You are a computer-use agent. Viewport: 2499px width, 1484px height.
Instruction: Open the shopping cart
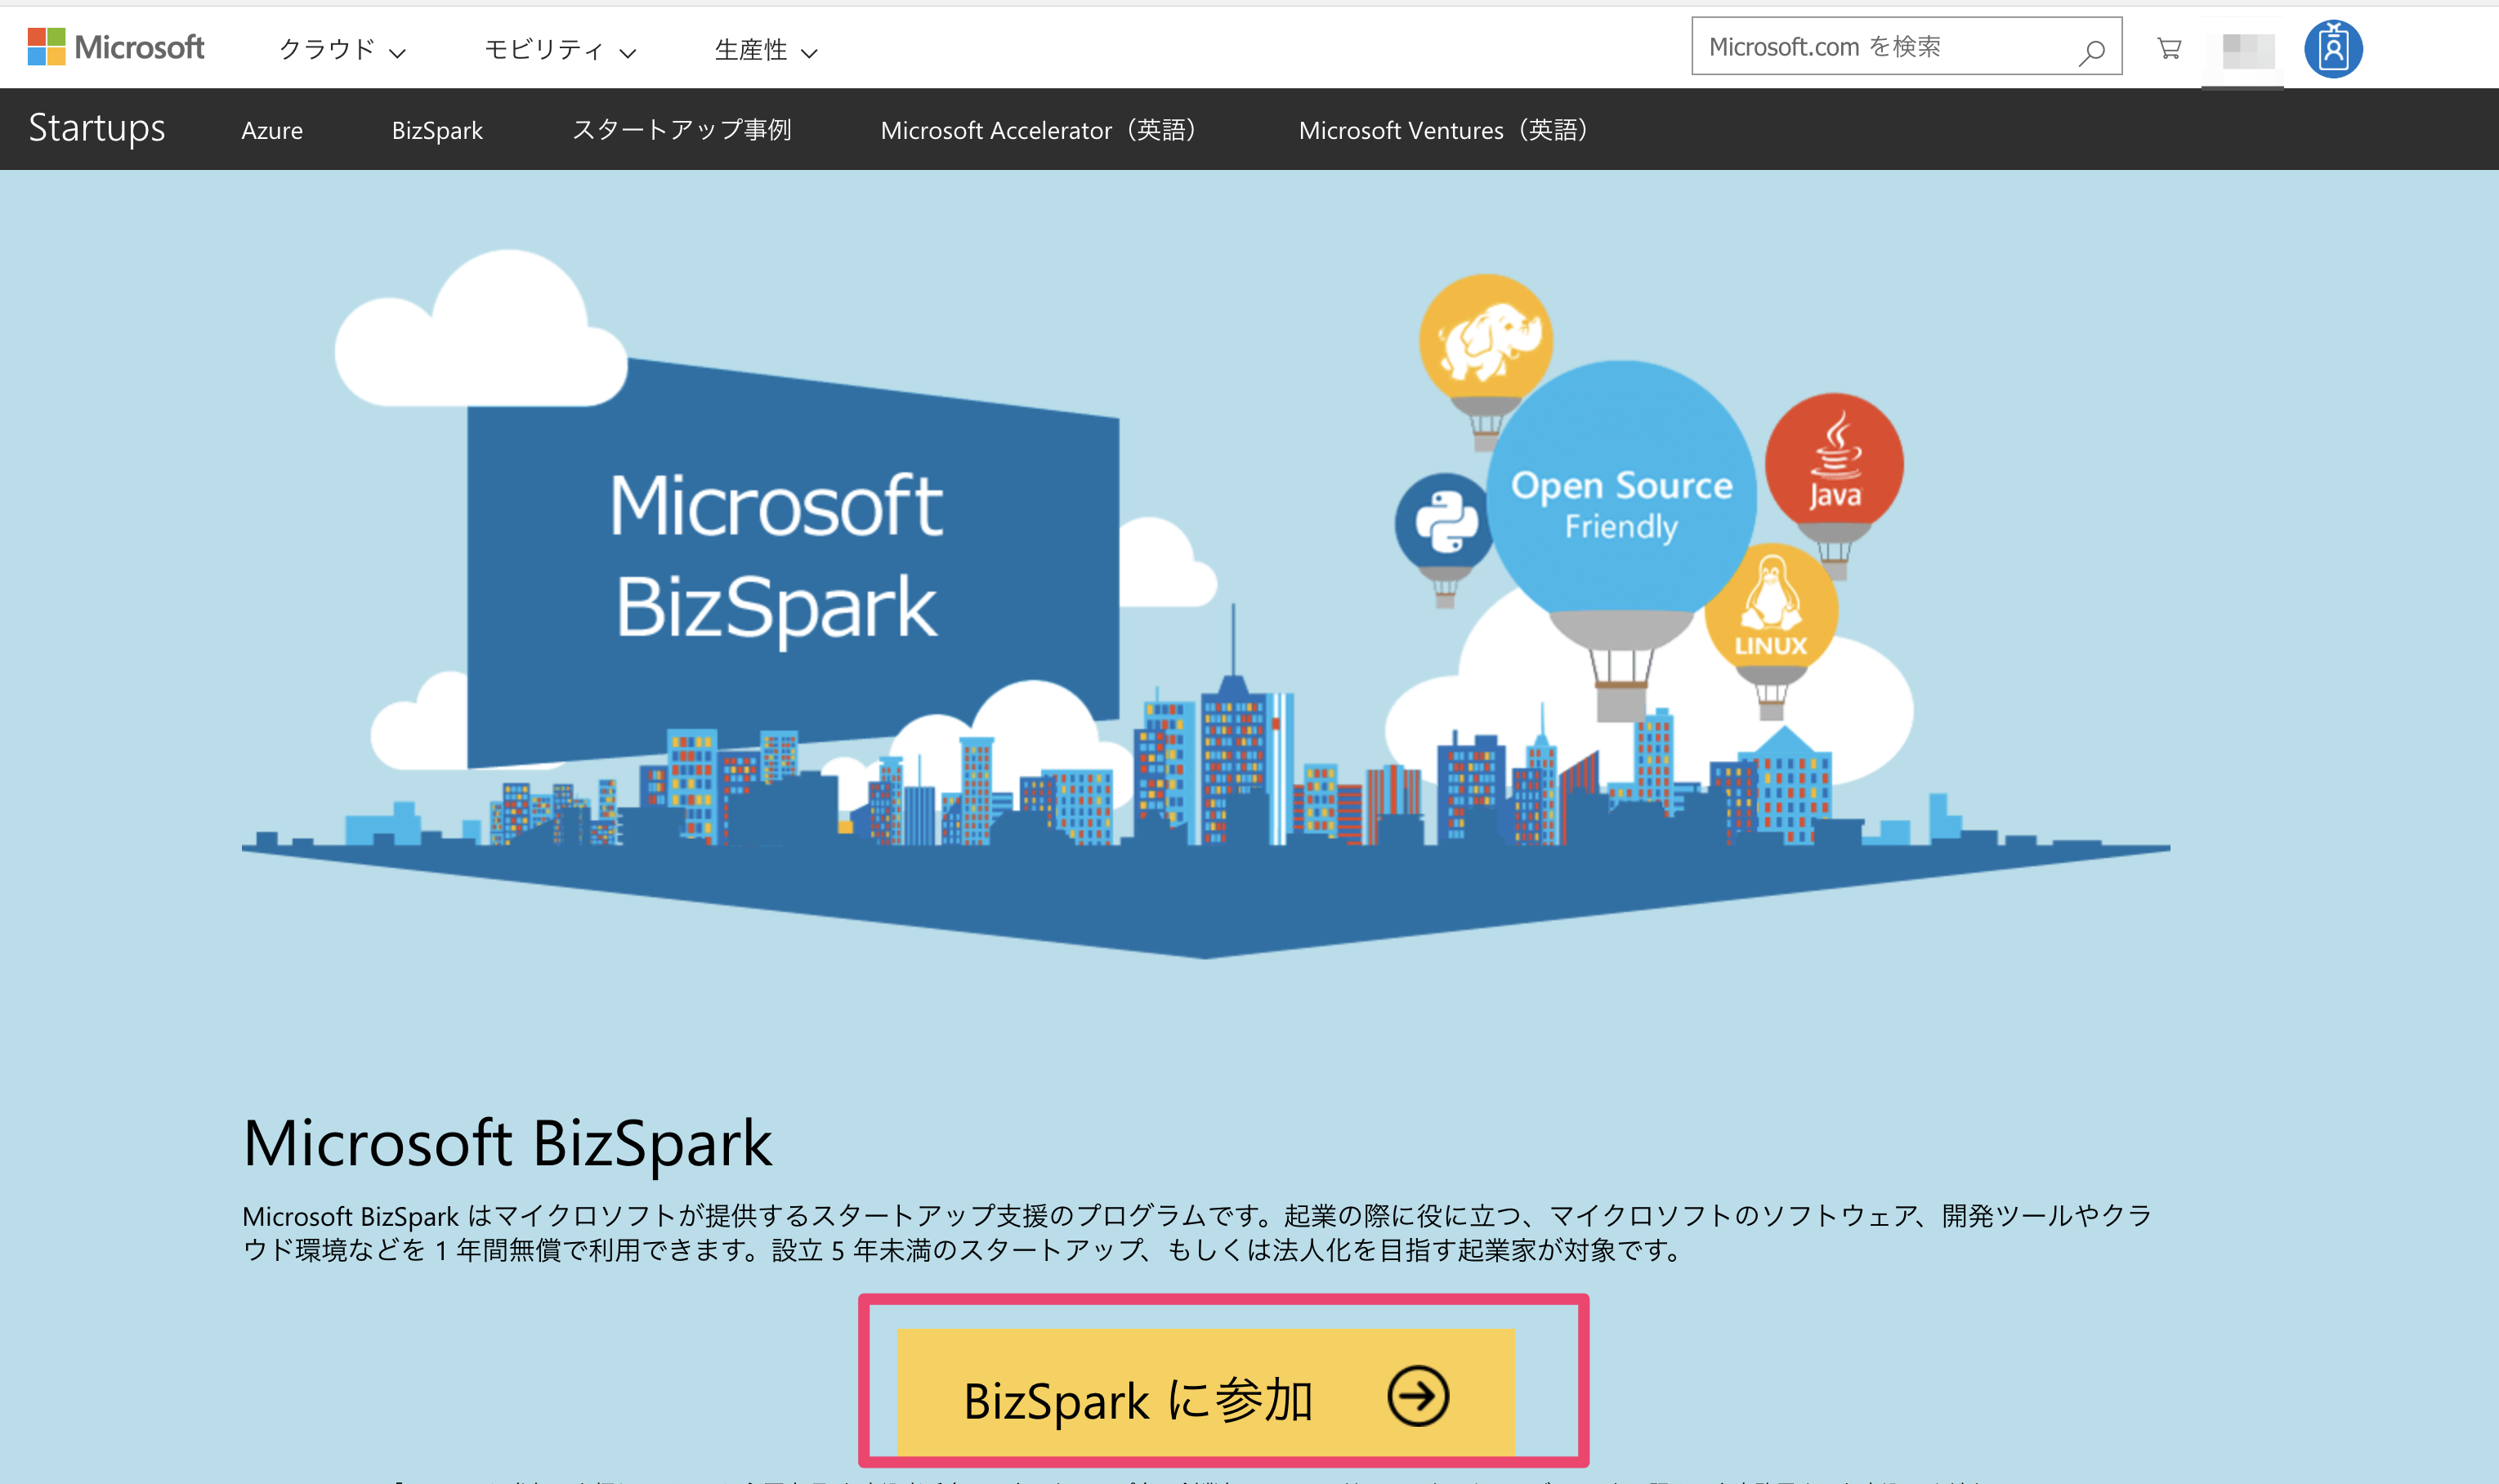[2168, 46]
